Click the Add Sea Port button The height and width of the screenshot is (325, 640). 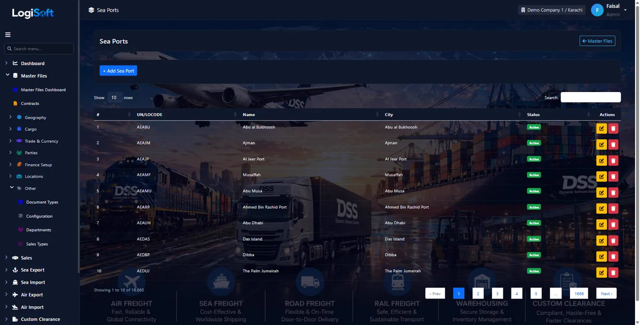click(118, 71)
